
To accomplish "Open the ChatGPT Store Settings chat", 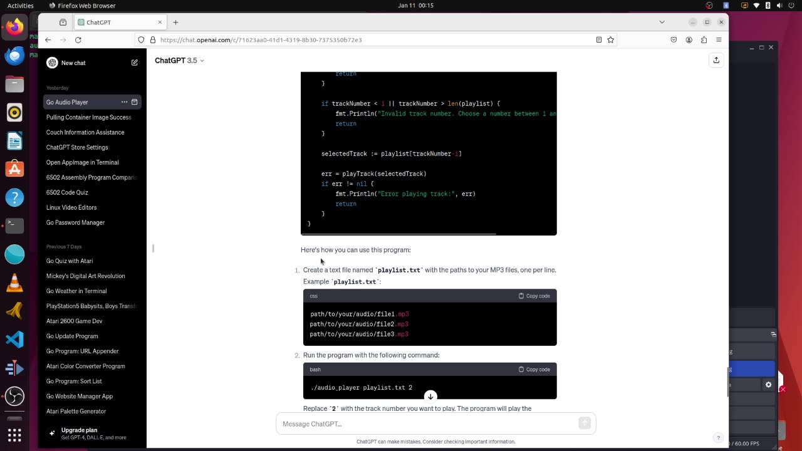I will point(91,147).
